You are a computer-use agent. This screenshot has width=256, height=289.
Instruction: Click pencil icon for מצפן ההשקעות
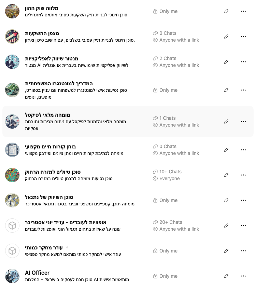pyautogui.click(x=226, y=37)
